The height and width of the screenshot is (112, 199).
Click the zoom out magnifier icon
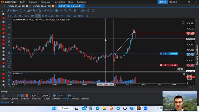click(x=70, y=11)
